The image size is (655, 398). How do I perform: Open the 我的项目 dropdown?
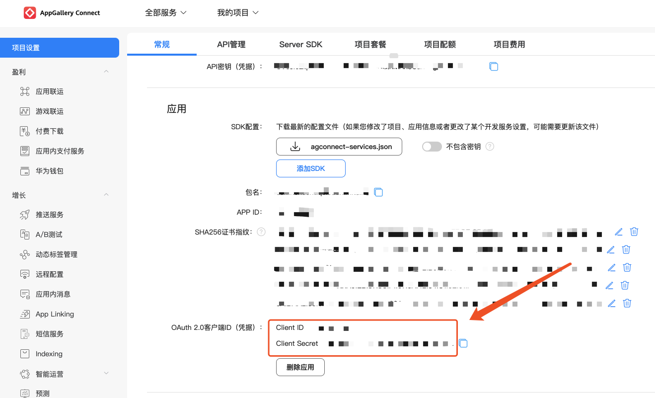(238, 13)
